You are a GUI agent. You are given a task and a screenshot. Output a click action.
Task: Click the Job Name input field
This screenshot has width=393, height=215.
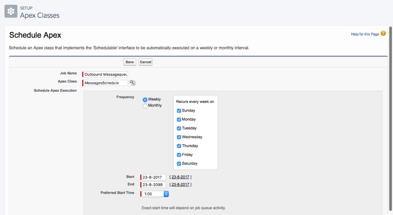(106, 74)
